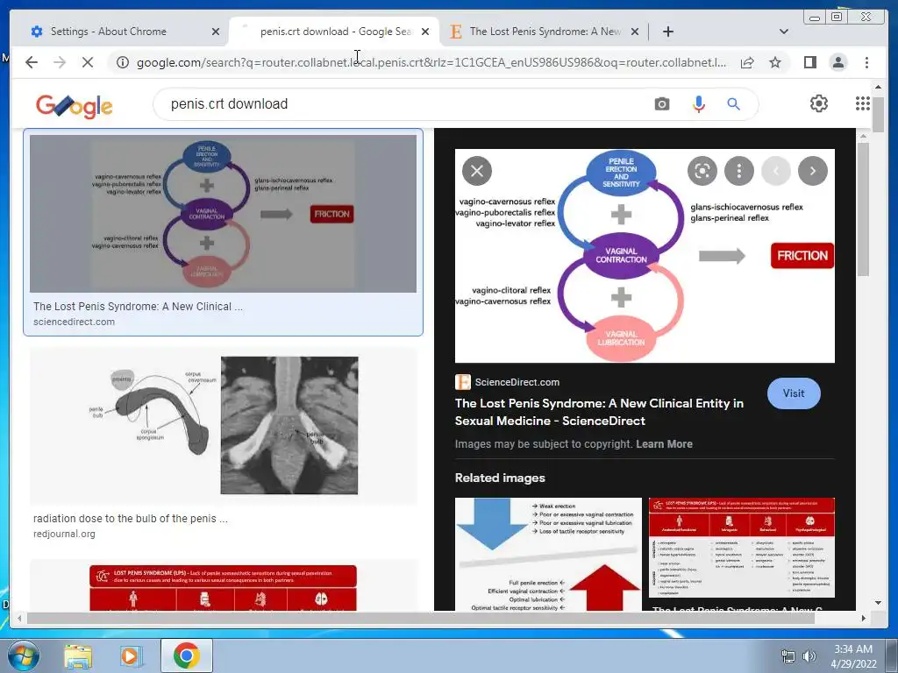The image size is (898, 673).
Task: Close the image preview panel
Action: tap(477, 171)
